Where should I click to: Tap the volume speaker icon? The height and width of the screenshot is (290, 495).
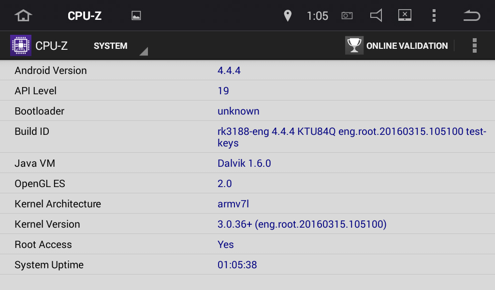[376, 15]
